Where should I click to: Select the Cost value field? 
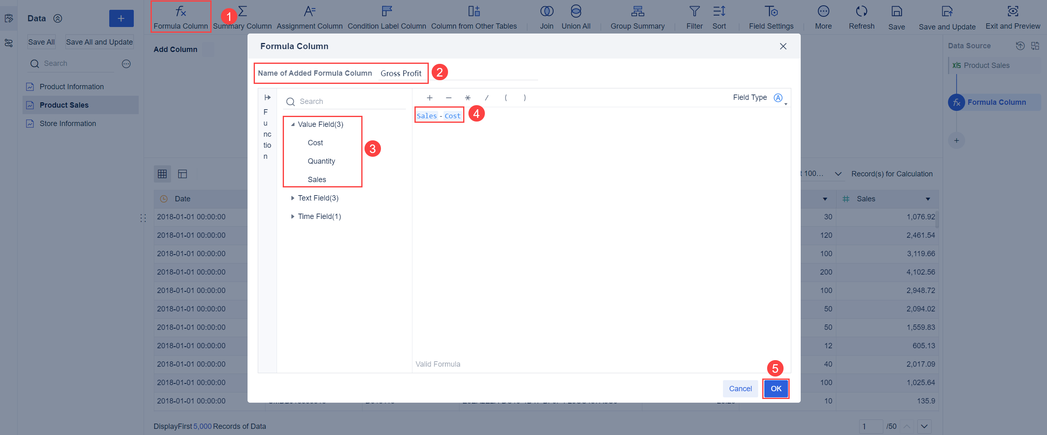pyautogui.click(x=315, y=143)
